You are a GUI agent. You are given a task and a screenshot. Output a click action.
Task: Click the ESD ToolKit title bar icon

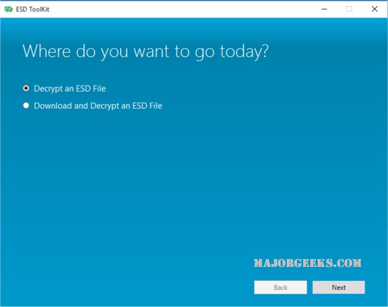8,10
